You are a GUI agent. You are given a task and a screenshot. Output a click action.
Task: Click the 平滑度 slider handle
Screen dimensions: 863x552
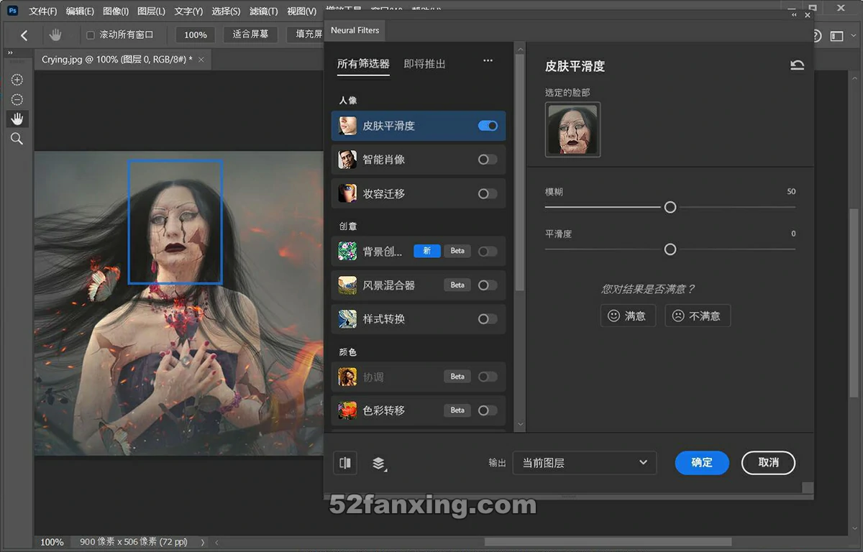coord(670,249)
